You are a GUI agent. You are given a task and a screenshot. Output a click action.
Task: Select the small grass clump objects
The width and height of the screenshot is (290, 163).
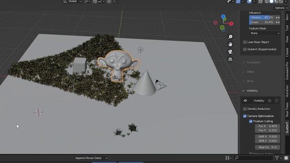point(126,130)
